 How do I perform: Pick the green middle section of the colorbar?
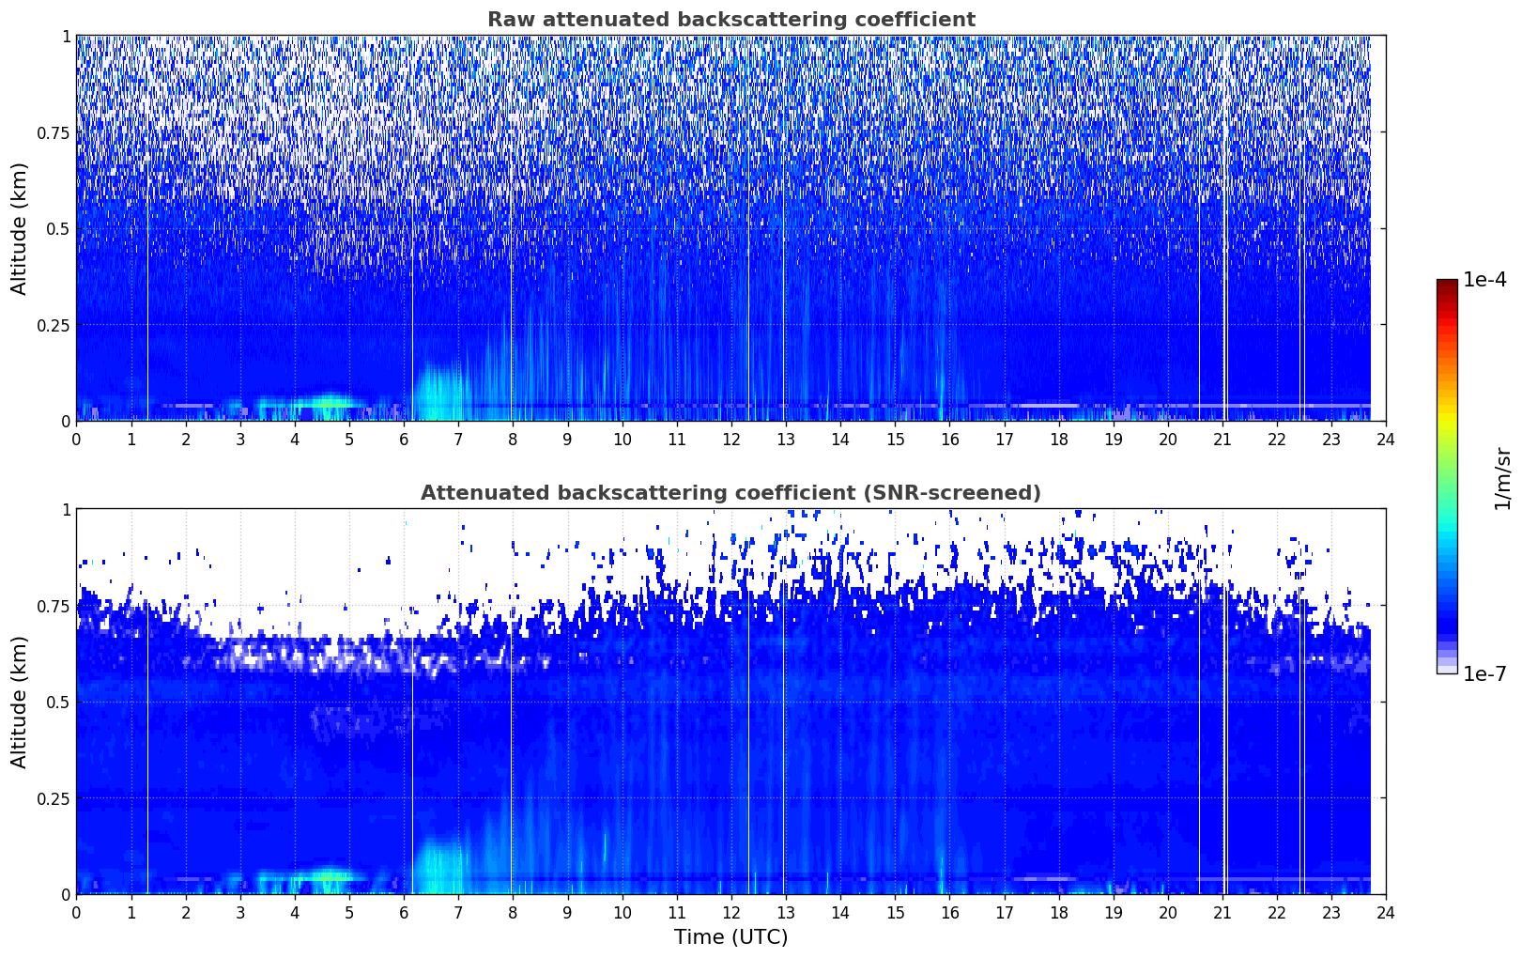[1446, 470]
